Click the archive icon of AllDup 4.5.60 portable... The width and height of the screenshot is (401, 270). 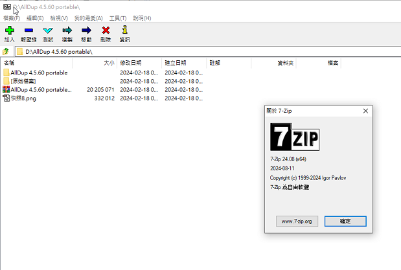(x=6, y=89)
